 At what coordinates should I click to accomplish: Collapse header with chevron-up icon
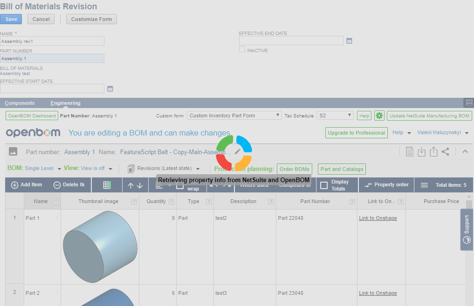point(465,151)
